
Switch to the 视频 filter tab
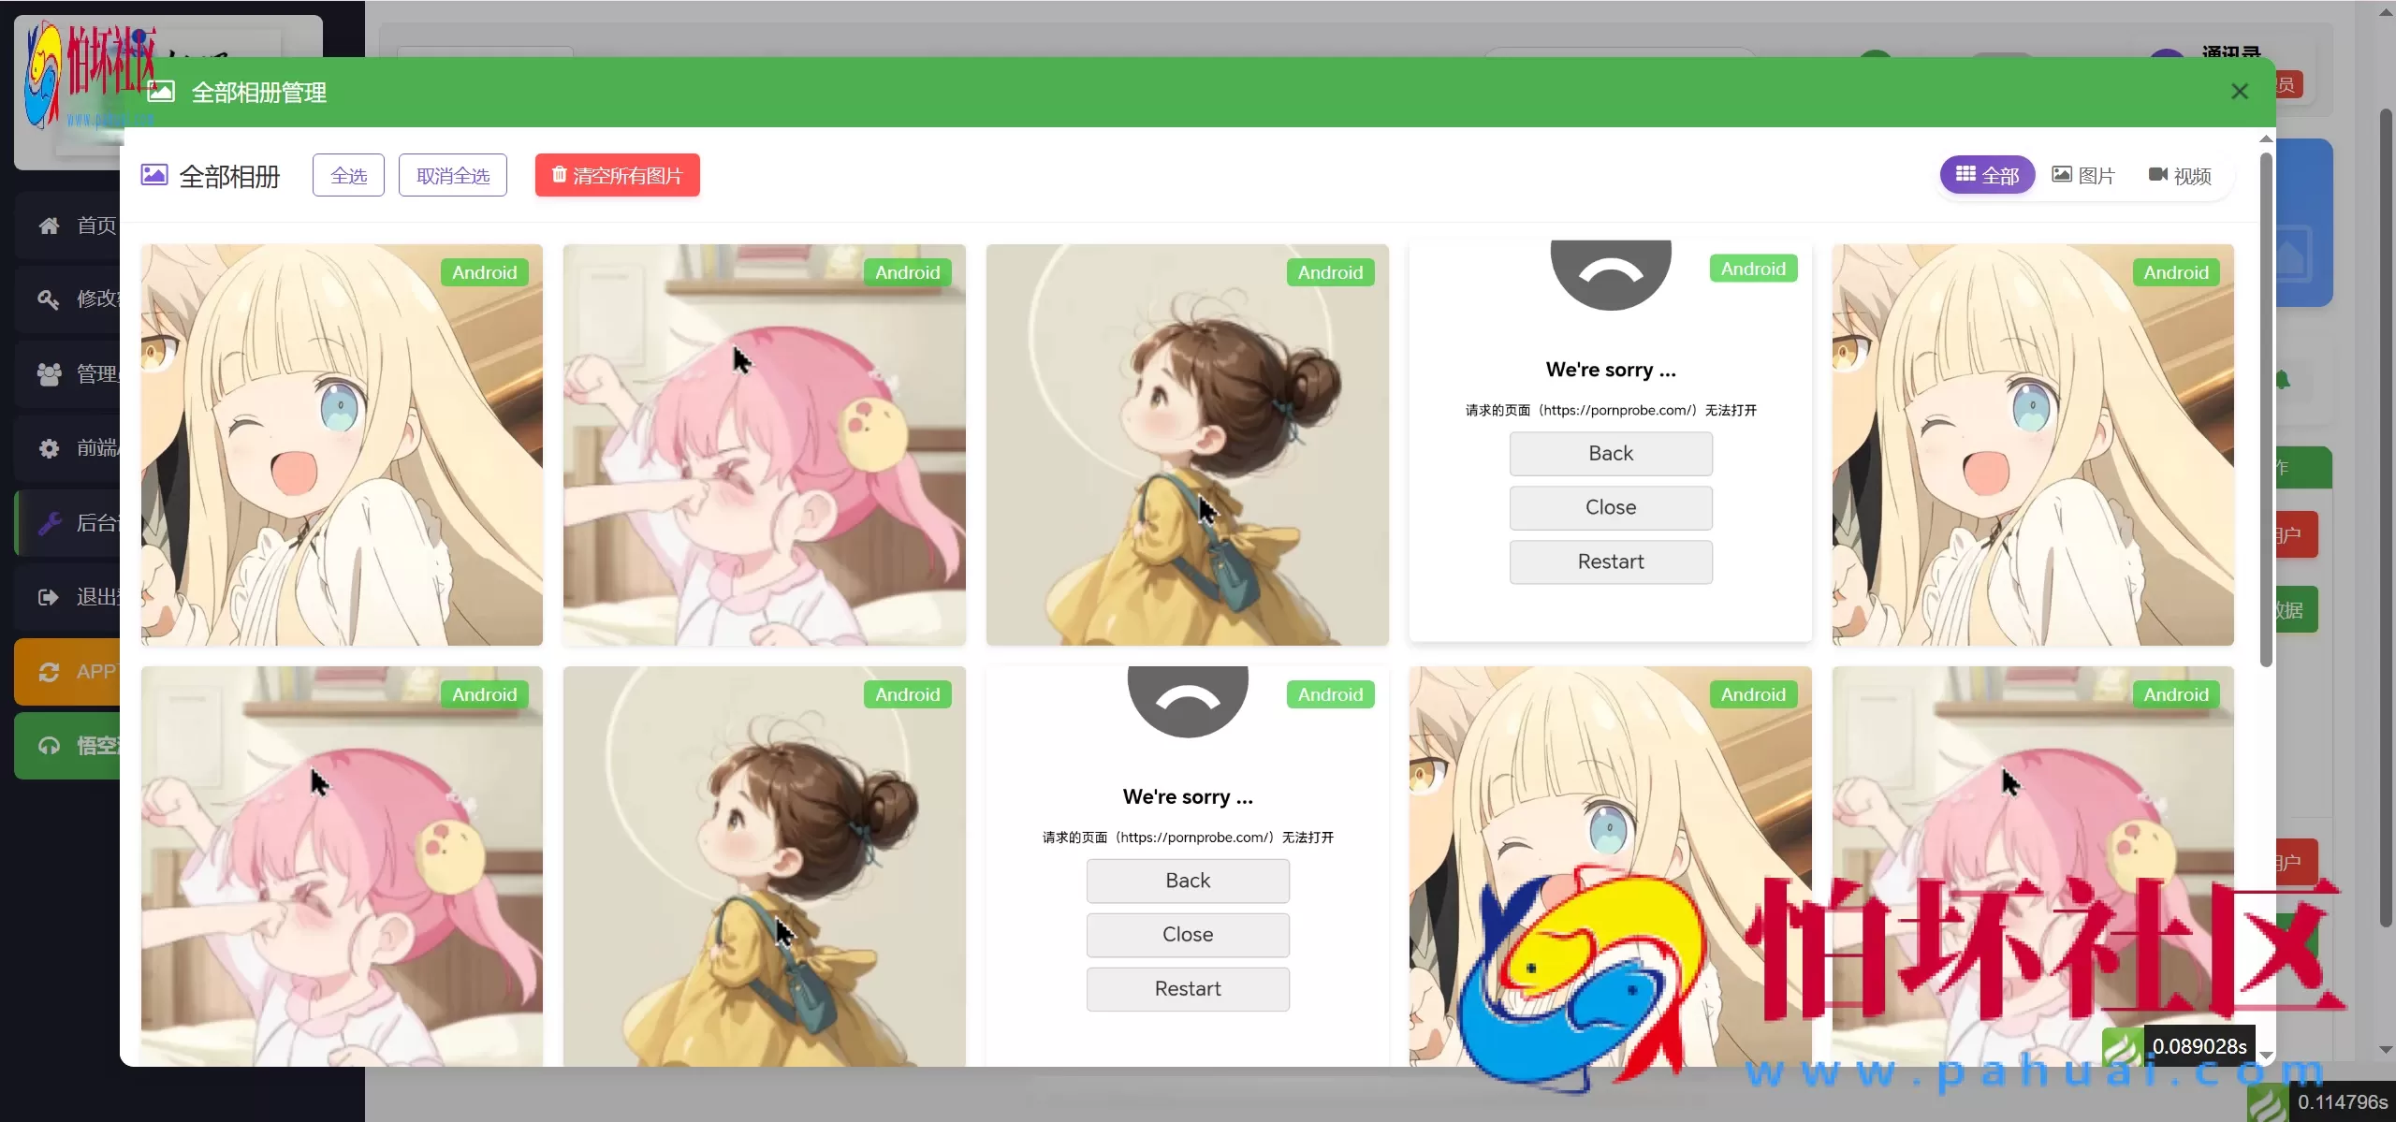pyautogui.click(x=2179, y=175)
